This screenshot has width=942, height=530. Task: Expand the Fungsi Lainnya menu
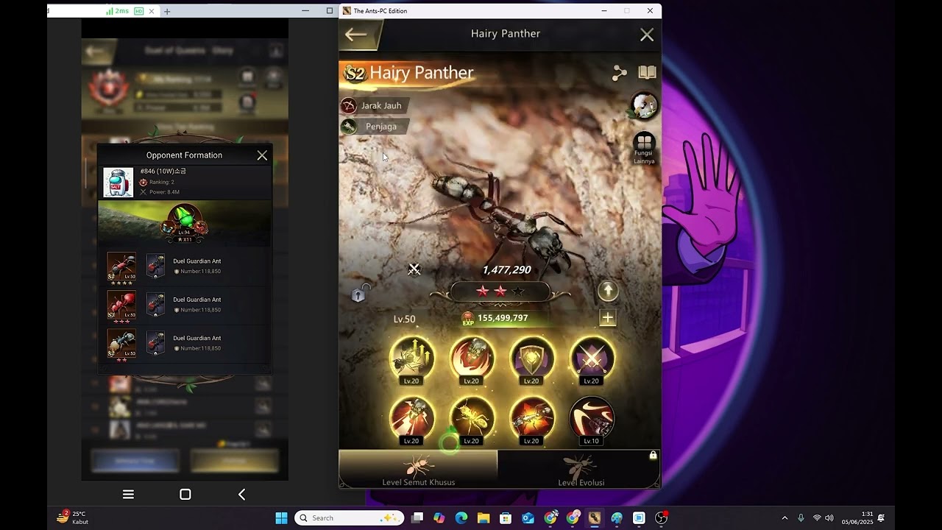click(x=644, y=148)
